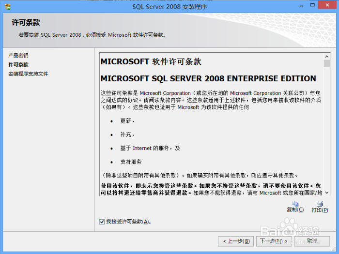Click the 取消 cancel button
Viewport: 339px width, 254px height.
[x=312, y=241]
